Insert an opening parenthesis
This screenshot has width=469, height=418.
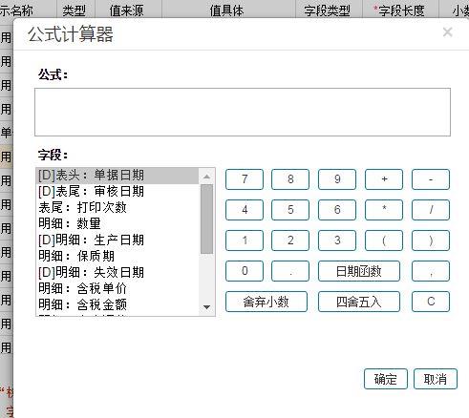click(x=384, y=240)
